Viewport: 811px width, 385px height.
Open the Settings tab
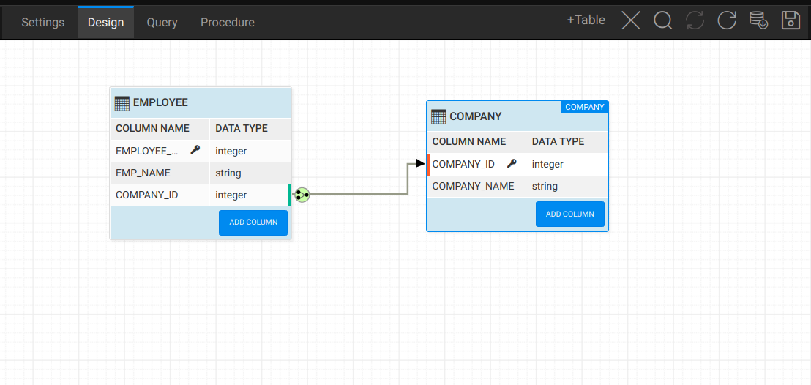click(43, 22)
